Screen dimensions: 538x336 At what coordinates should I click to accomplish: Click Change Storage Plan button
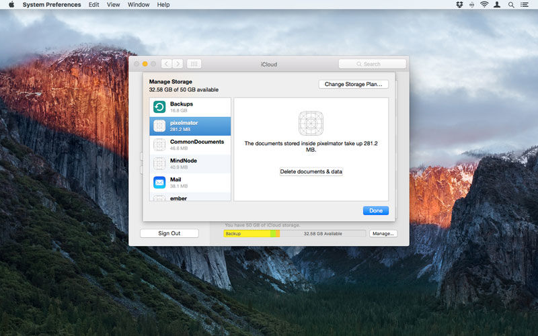tap(354, 84)
